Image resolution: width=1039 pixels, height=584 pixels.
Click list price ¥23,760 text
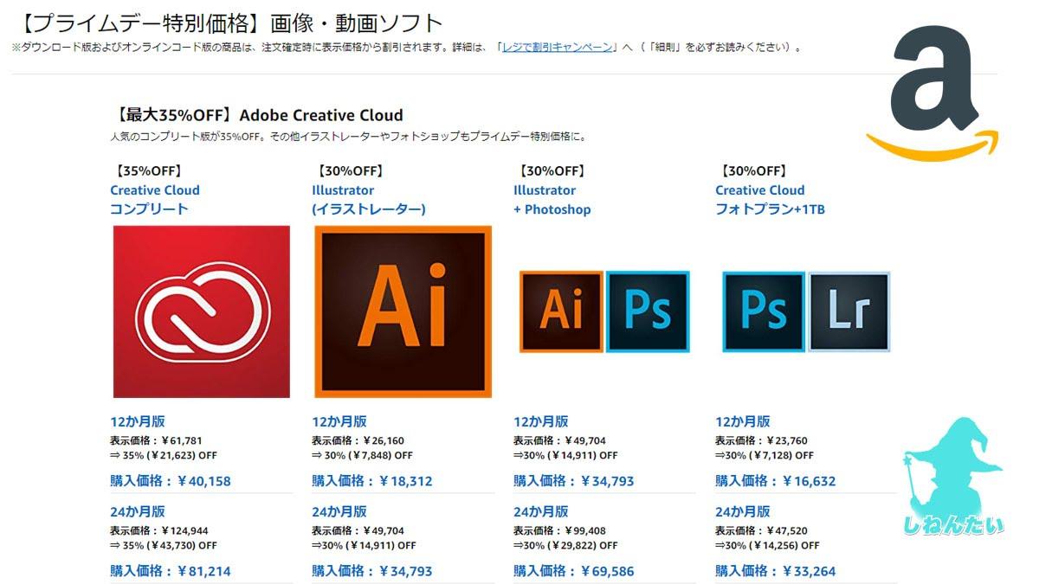pos(761,440)
